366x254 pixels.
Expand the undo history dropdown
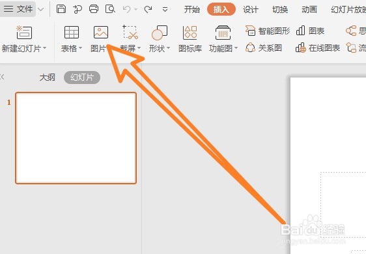click(x=136, y=10)
